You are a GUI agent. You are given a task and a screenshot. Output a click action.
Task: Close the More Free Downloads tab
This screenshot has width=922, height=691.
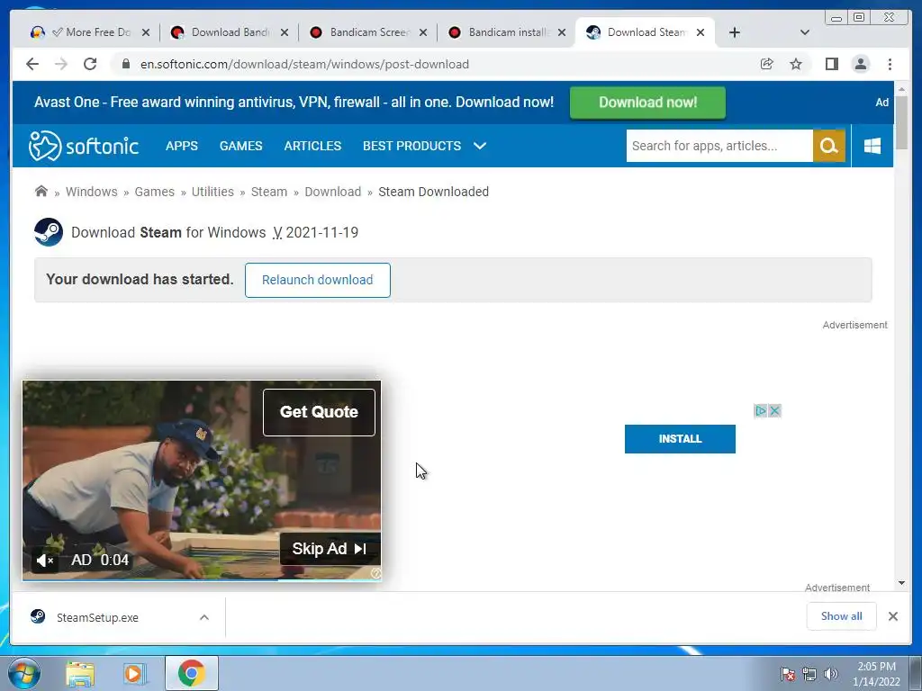pyautogui.click(x=146, y=32)
